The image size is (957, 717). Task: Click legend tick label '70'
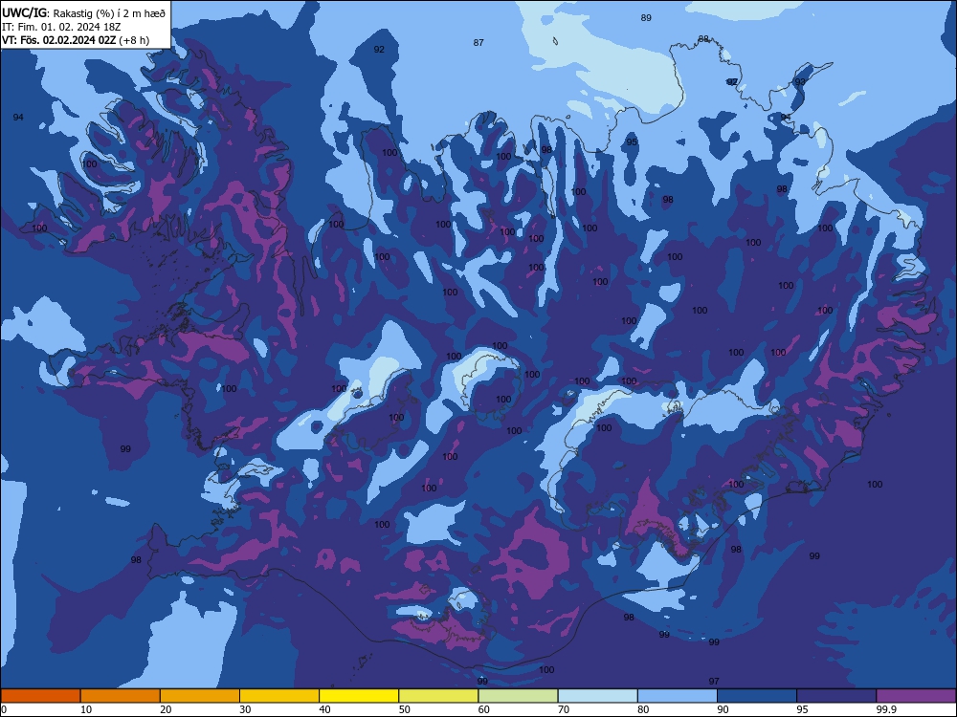[564, 709]
